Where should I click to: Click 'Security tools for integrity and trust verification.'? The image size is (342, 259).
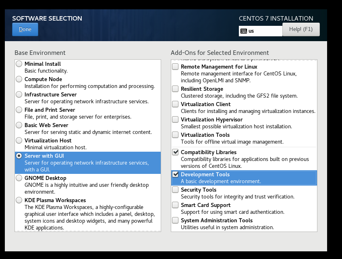tap(238, 197)
